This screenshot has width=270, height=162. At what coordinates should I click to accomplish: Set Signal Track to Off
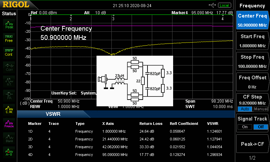[x=260, y=127]
